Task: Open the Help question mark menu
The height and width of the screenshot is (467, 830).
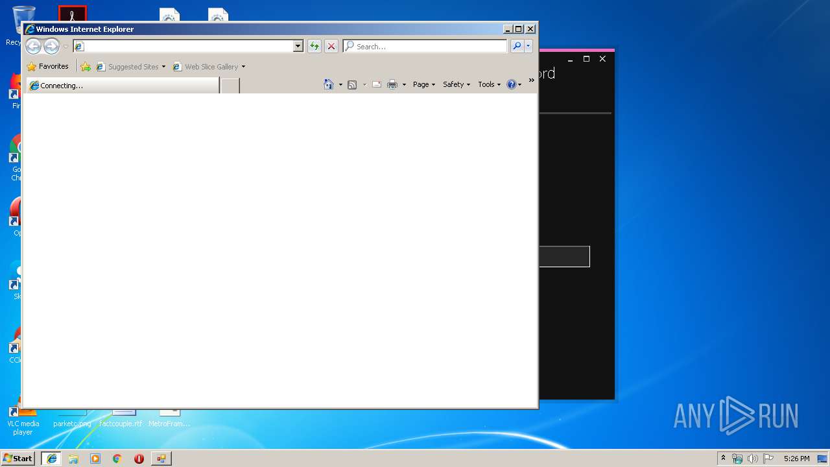Action: 514,84
